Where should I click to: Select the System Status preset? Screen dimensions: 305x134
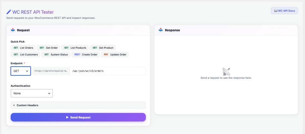56,54
